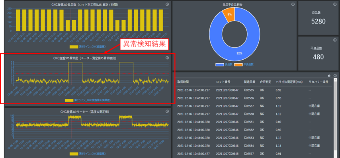Click OK result in the C02581 row

tap(262, 122)
